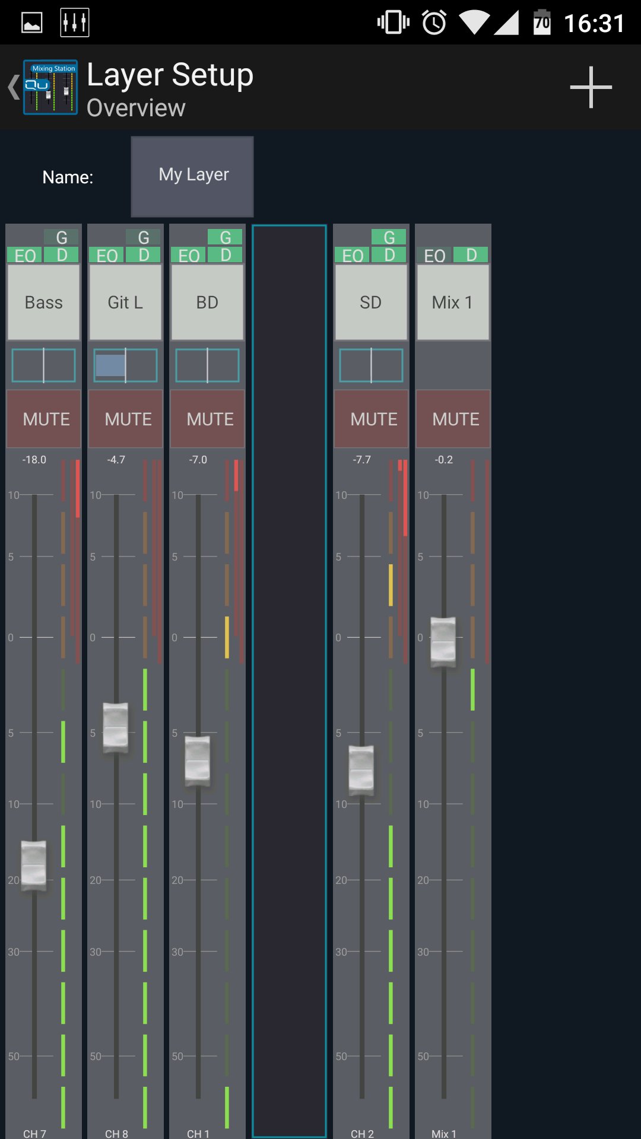Open the mixer sliders notification icon
Screen dimensions: 641x1139
coord(75,23)
